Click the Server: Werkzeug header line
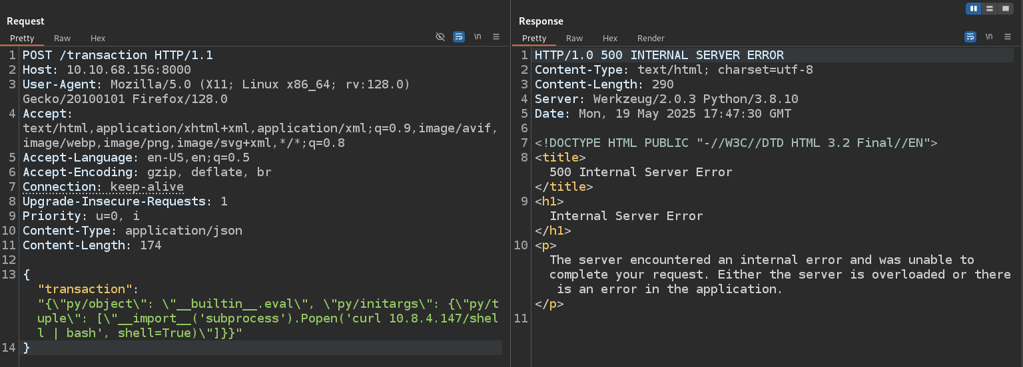This screenshot has height=367, width=1023. click(667, 99)
